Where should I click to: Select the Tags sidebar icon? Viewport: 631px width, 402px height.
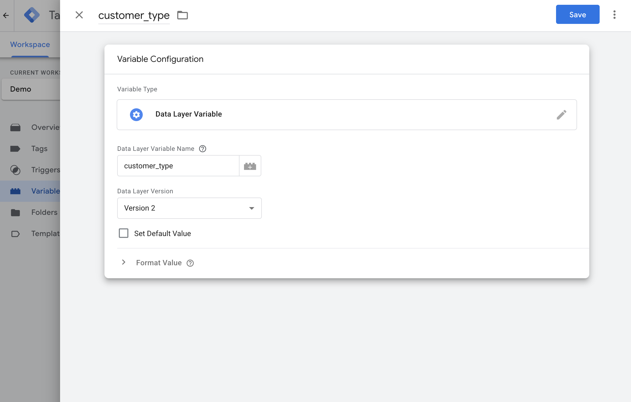[x=16, y=149]
